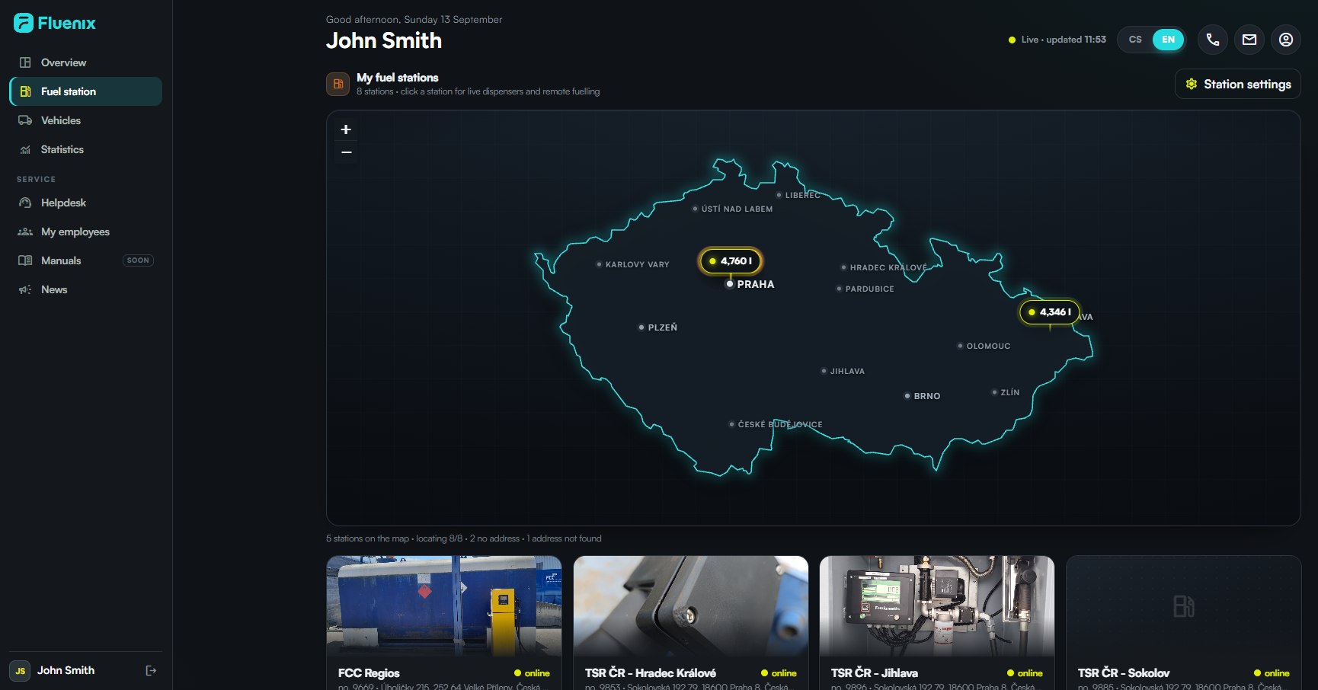Open My employees page

click(85, 232)
